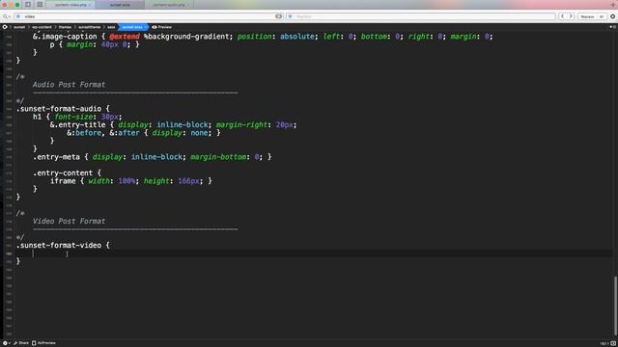The height and width of the screenshot is (347, 618).
Task: Click the 'Audio Post Format' comment text
Action: click(x=69, y=85)
